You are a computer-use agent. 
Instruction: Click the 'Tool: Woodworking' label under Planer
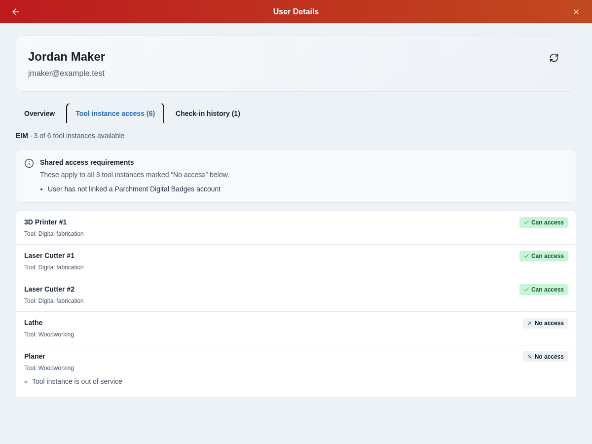(x=49, y=368)
